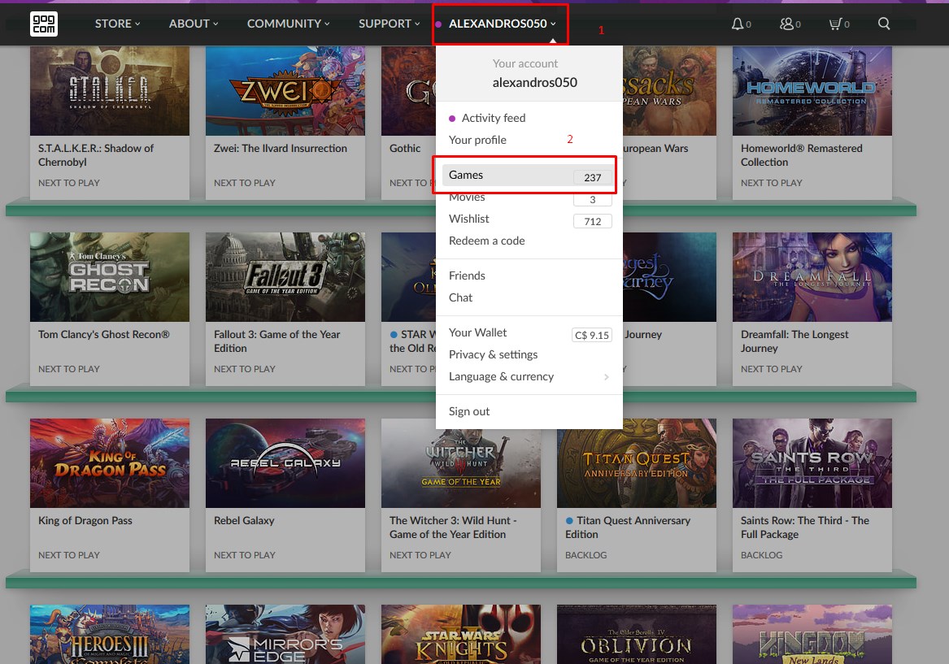Click Rebel Galaxy title text
This screenshot has height=664, width=949.
coord(244,521)
